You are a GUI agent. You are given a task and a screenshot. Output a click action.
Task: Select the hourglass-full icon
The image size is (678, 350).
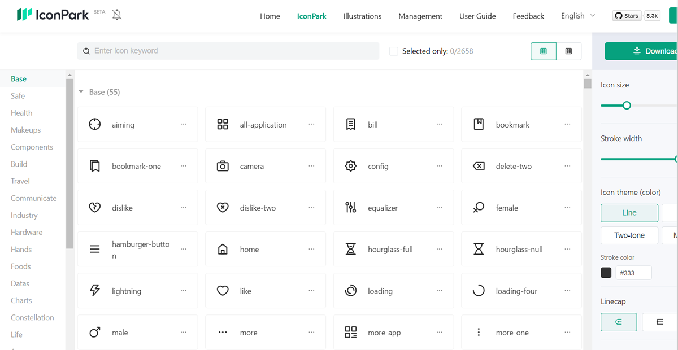point(351,249)
